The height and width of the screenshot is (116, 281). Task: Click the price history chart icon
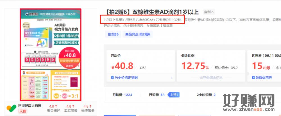click(x=113, y=78)
